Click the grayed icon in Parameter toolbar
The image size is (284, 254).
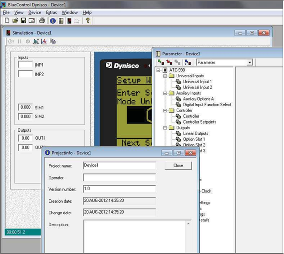[x=177, y=62]
